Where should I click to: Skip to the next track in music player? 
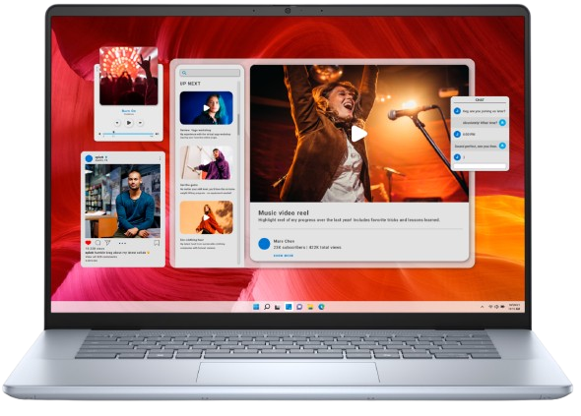(x=140, y=123)
